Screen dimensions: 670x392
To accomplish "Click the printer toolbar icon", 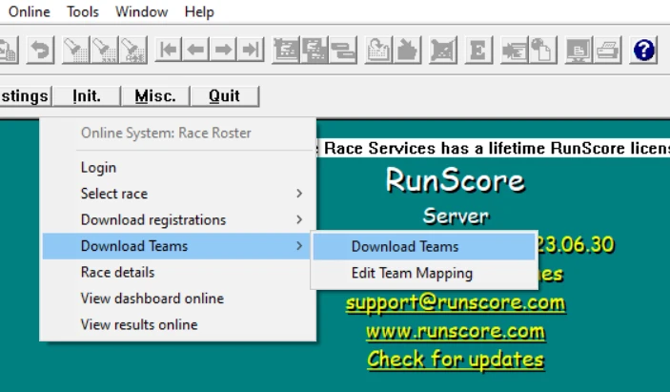I will (607, 51).
